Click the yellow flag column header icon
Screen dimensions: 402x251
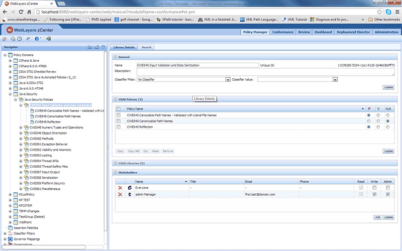[x=378, y=109]
